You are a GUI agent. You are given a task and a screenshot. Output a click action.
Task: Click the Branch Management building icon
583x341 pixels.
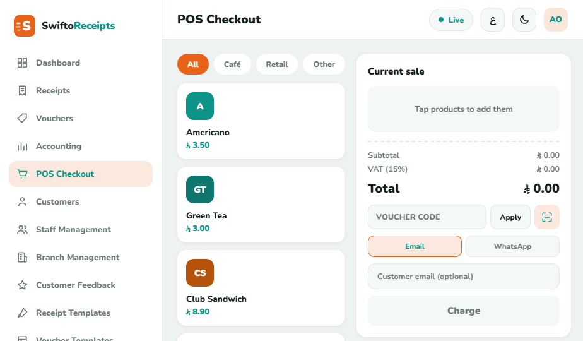click(22, 257)
